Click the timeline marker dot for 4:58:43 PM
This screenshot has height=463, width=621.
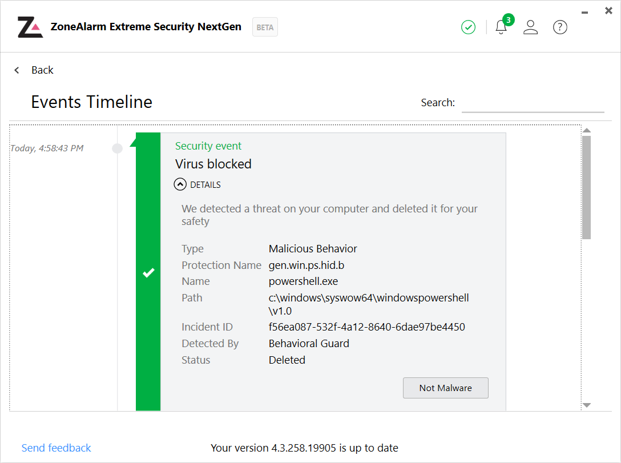coord(117,148)
